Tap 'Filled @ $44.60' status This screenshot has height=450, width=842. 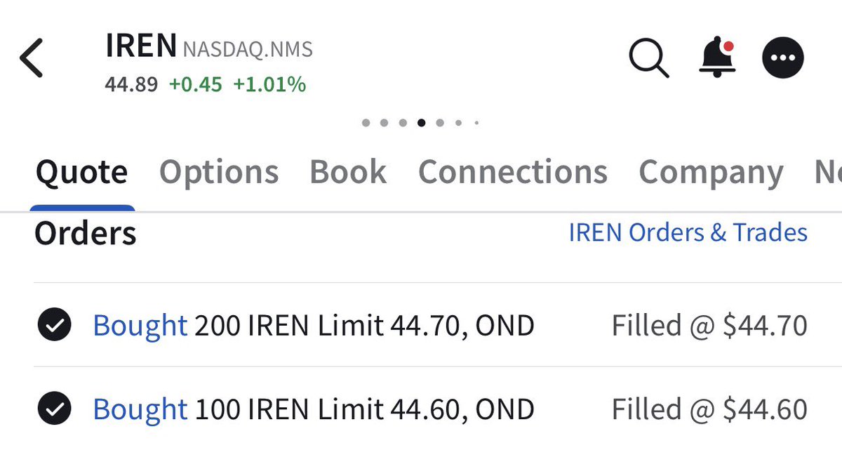pyautogui.click(x=709, y=409)
